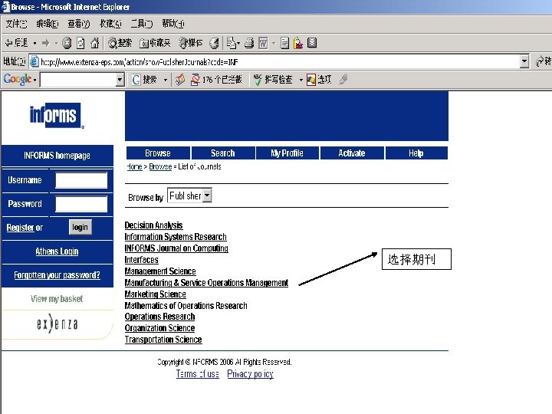Image resolution: width=552 pixels, height=414 pixels.
Task: Click the last toolbar icon after Messenger
Action: (312, 43)
